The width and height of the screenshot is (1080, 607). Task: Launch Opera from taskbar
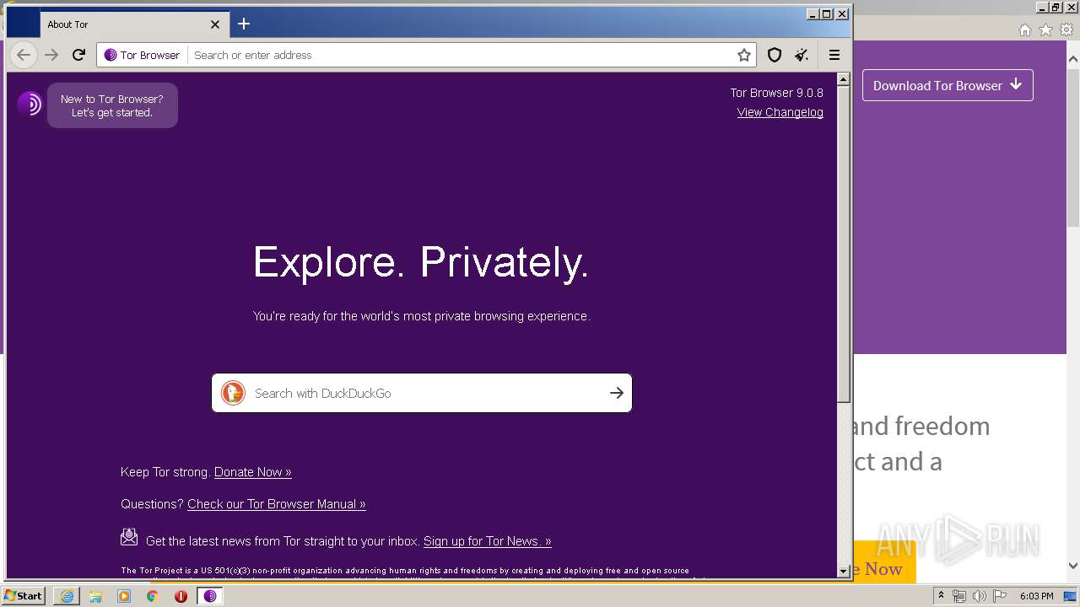click(181, 596)
